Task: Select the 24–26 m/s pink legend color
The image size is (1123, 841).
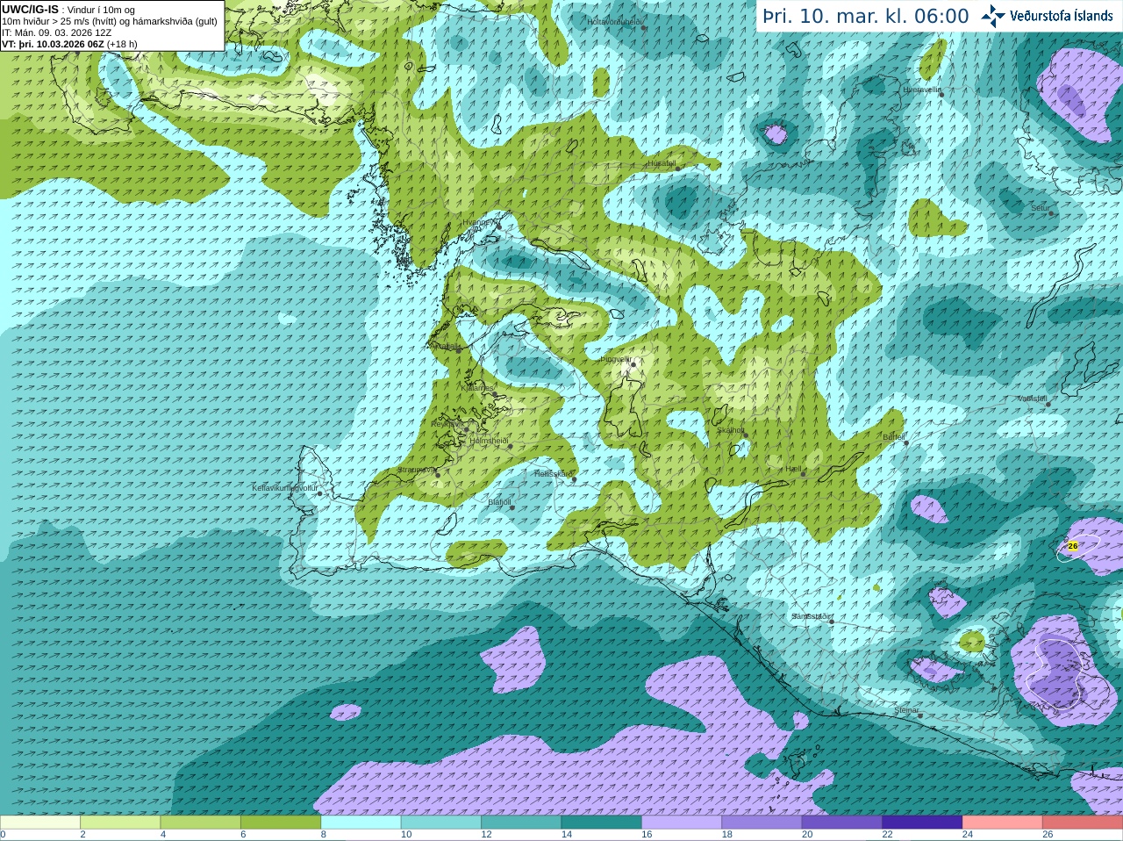Action: (x=1002, y=823)
